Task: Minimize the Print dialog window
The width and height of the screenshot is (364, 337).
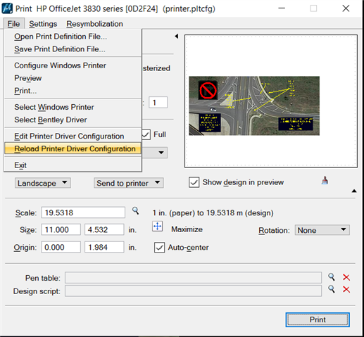Action: tap(282, 8)
